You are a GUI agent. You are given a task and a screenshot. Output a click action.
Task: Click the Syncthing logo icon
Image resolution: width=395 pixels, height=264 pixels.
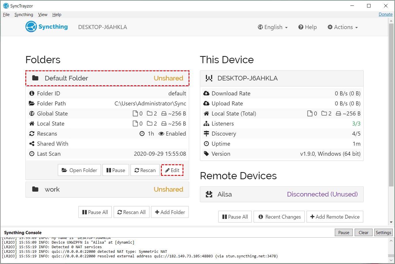(31, 27)
